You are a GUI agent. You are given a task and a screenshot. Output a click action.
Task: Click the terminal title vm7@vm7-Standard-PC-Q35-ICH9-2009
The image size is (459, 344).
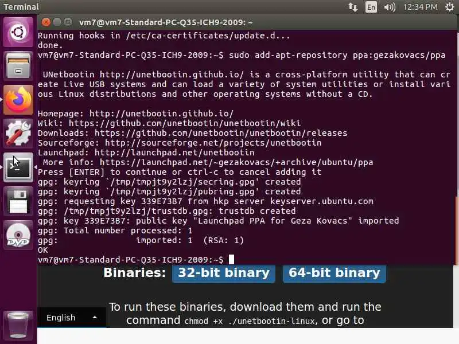tap(166, 22)
